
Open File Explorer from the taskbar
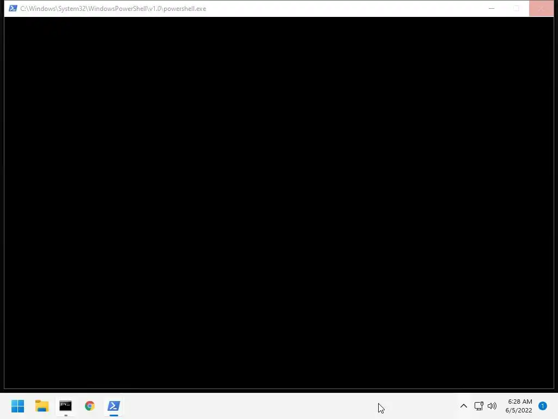pos(41,406)
